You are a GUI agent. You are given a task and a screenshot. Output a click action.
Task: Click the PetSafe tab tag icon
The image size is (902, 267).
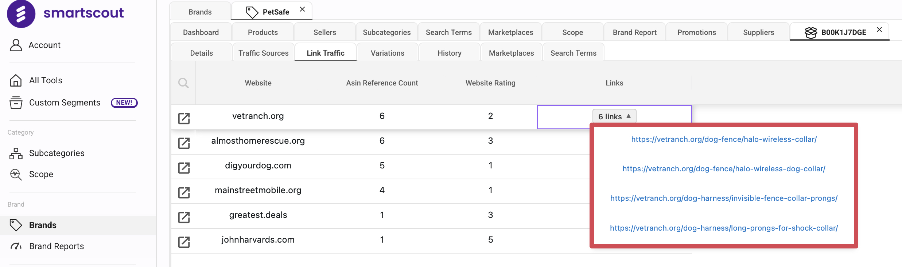click(252, 12)
